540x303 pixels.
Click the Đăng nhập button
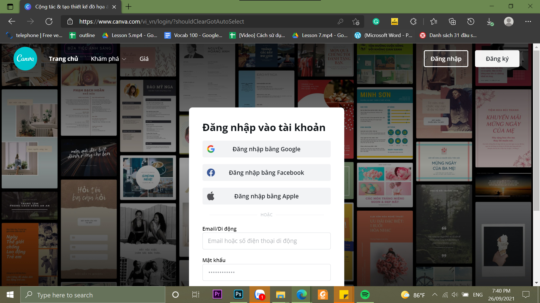tap(446, 58)
